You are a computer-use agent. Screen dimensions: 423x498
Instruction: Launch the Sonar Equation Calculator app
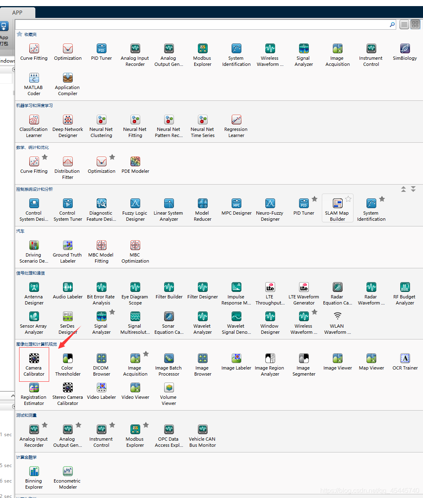169,322
